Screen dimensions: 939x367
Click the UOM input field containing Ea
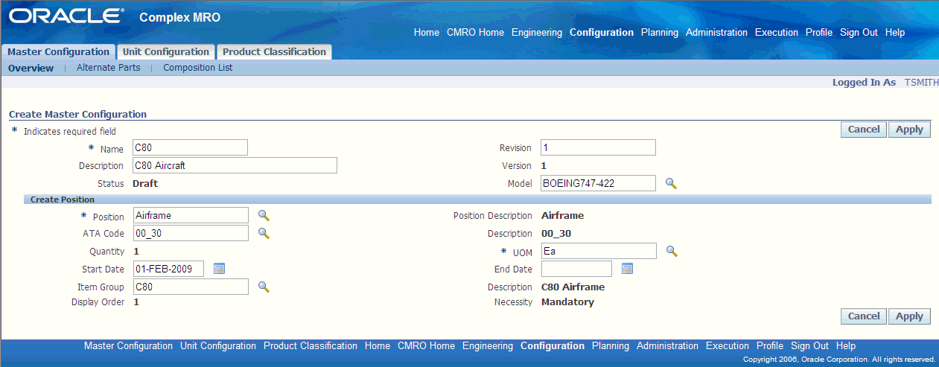click(599, 251)
